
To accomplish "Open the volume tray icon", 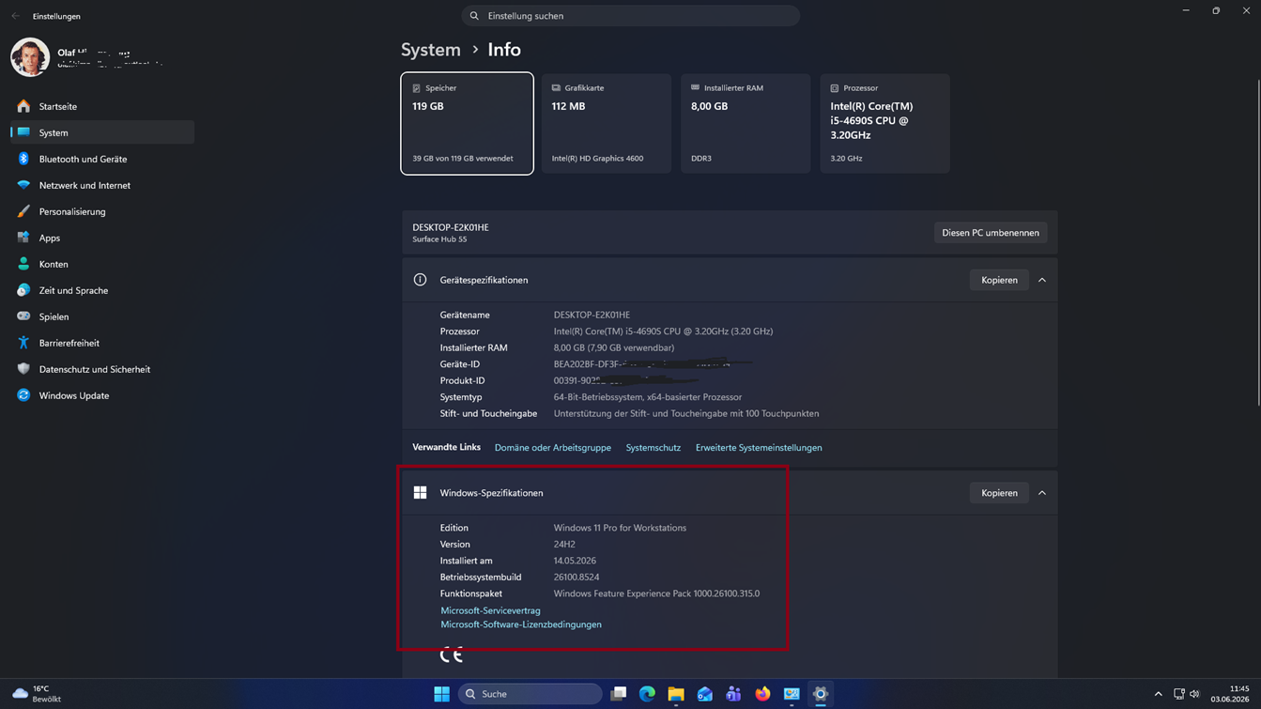I will tap(1194, 694).
